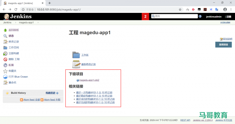235x124 pixels.
Task: Click the Google Translate extension icon
Action: [217, 10]
